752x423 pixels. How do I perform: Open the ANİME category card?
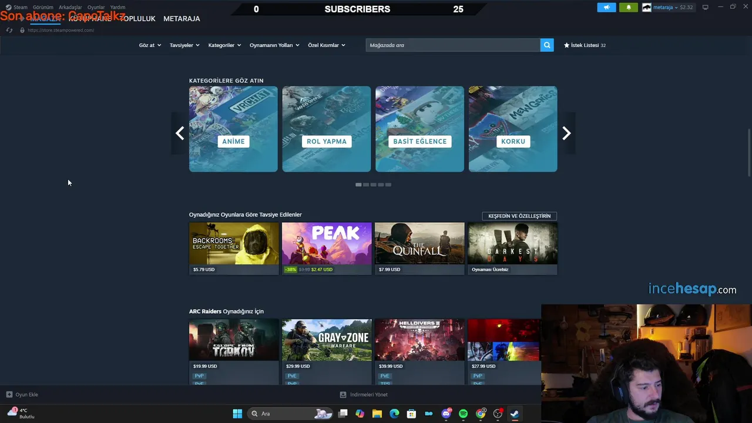(x=233, y=129)
